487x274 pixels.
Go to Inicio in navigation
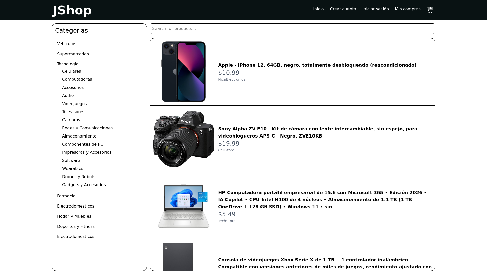point(318,9)
